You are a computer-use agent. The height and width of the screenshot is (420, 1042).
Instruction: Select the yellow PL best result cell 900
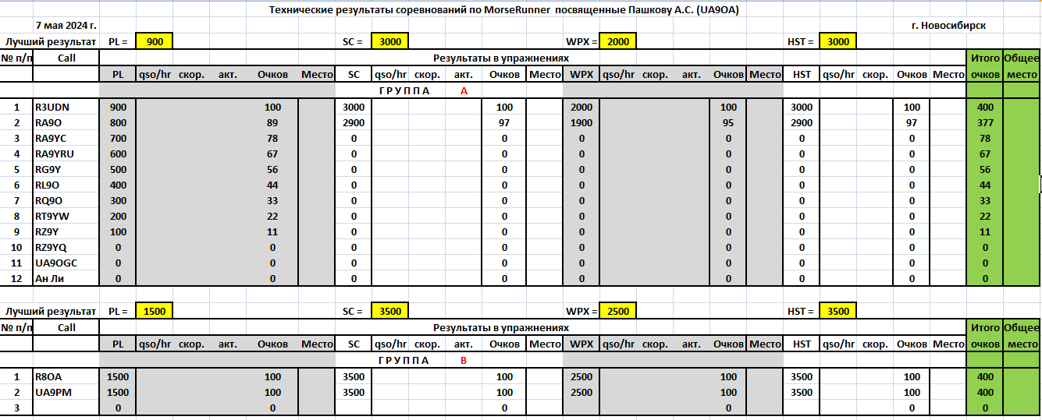(154, 42)
